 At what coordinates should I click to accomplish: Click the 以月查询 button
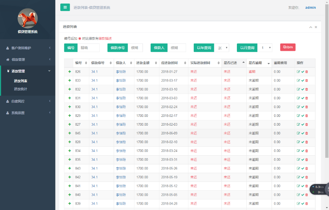pyautogui.click(x=247, y=48)
